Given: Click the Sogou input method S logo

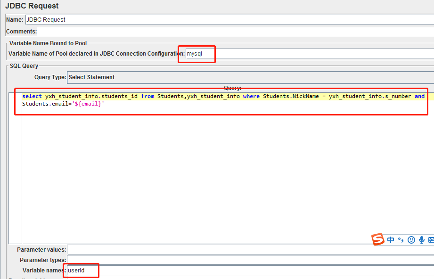Looking at the screenshot, I should [378, 239].
